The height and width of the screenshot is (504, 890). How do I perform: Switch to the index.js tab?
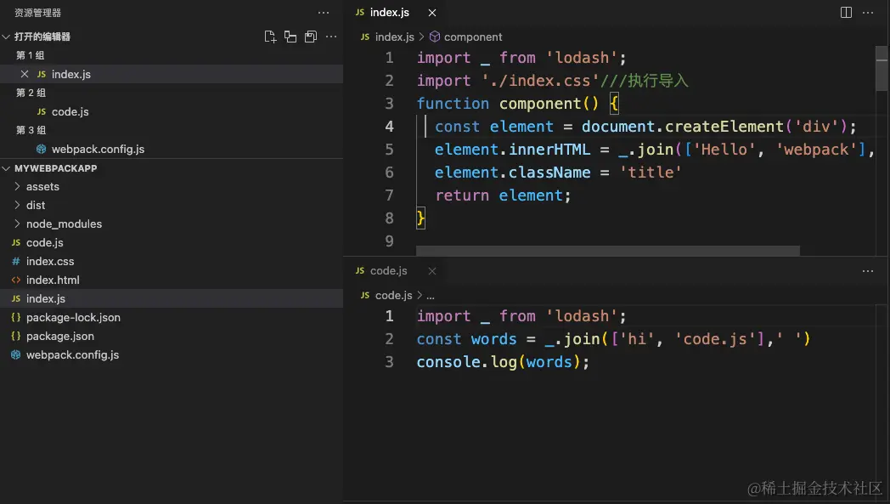(389, 13)
